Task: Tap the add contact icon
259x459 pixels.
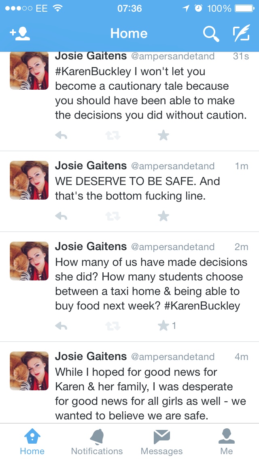Action: pyautogui.click(x=20, y=34)
